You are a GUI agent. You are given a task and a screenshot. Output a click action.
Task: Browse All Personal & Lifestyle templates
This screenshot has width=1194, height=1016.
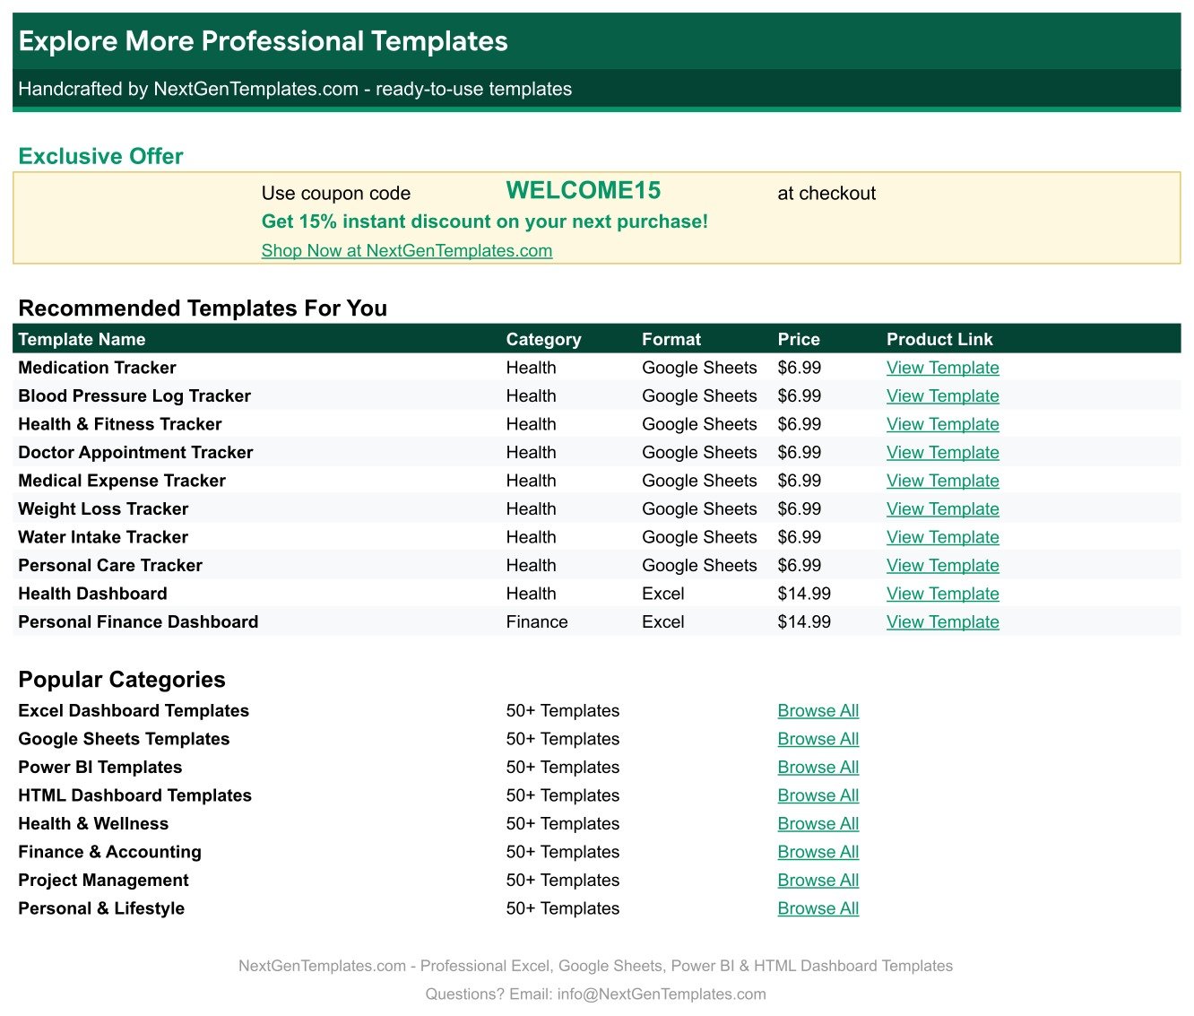click(818, 908)
